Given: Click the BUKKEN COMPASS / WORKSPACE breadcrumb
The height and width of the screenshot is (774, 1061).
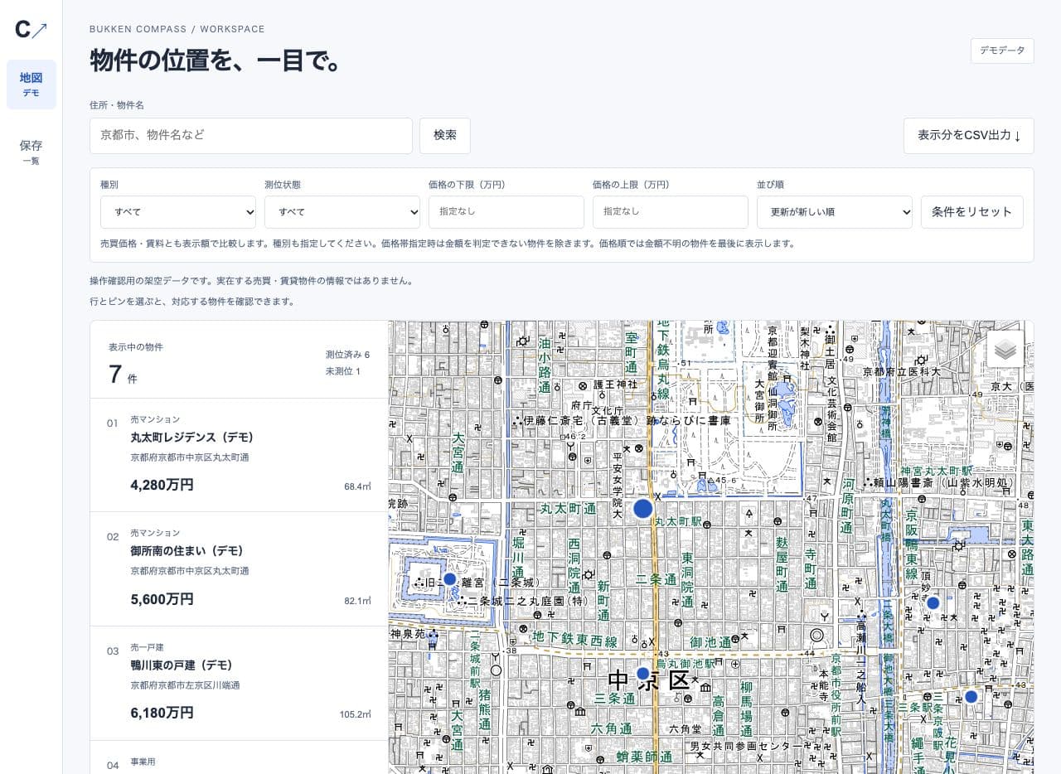Looking at the screenshot, I should [177, 29].
